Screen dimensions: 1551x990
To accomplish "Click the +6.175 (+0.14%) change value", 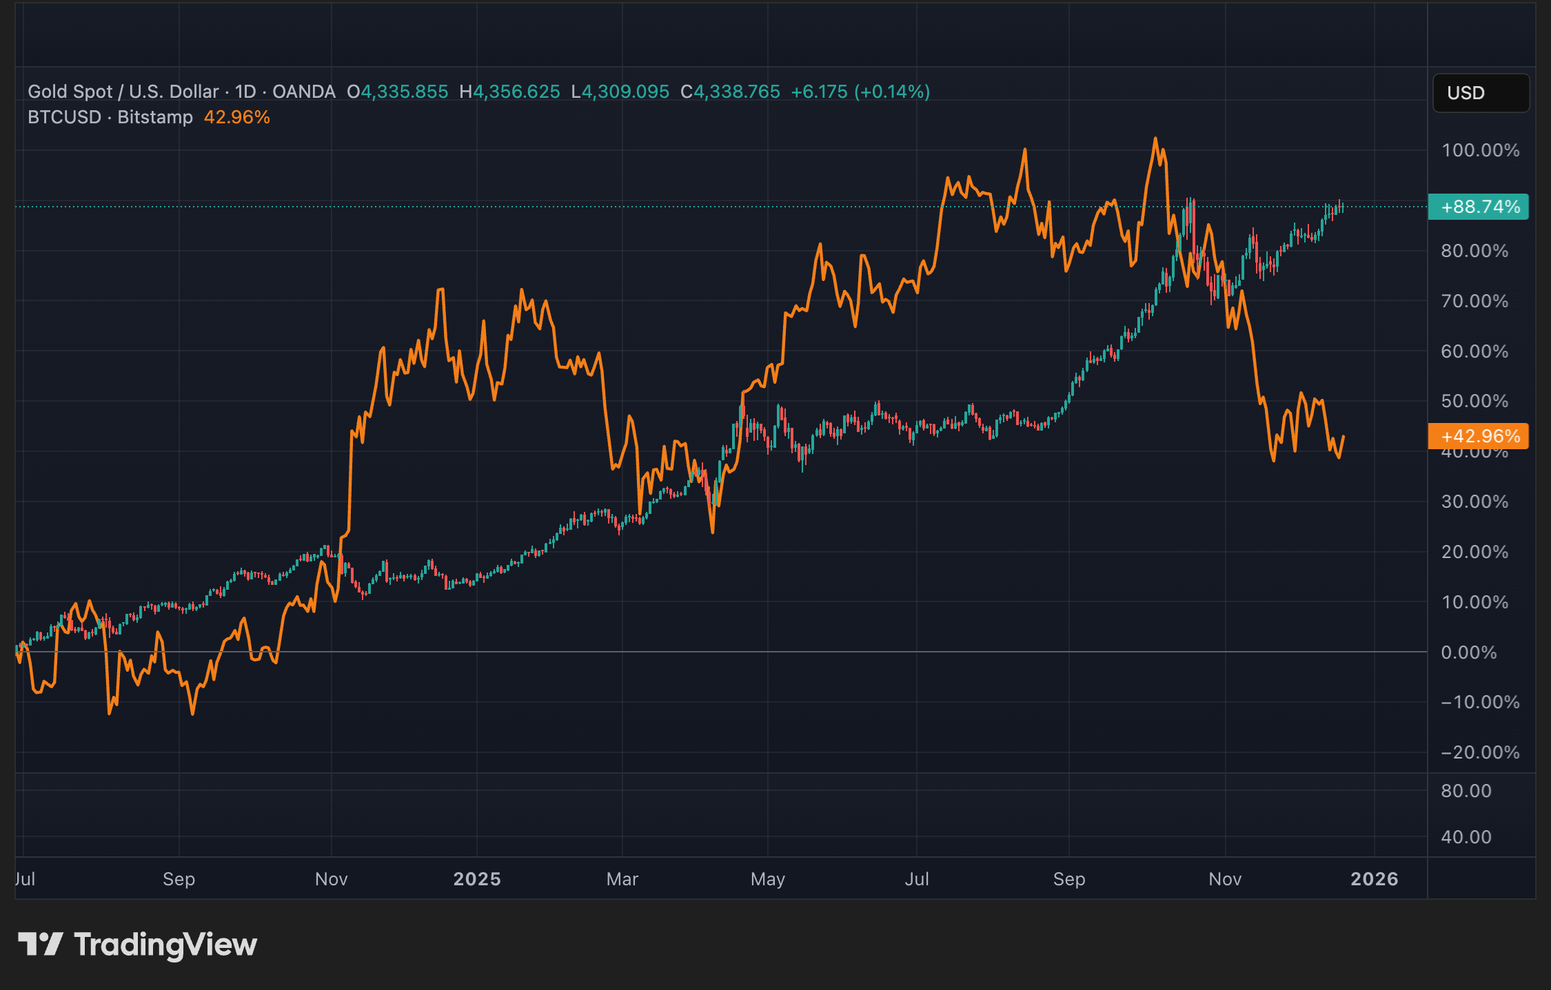I will 860,92.
